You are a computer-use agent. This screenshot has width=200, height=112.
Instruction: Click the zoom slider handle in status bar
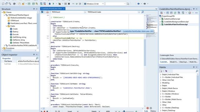(124, 111)
